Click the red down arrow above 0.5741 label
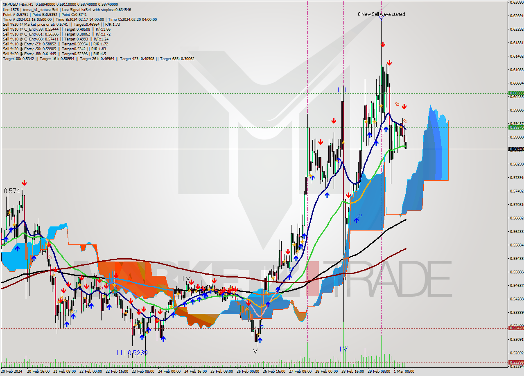524x376 pixels. 25,183
